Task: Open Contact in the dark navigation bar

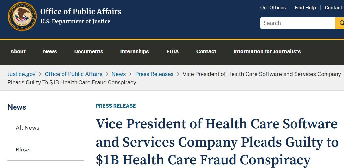Action: point(206,51)
